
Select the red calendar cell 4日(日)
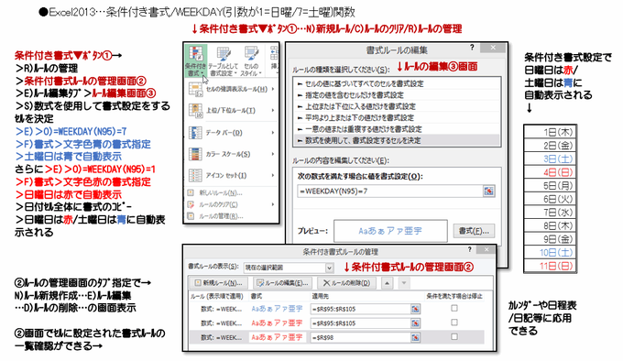click(551, 172)
